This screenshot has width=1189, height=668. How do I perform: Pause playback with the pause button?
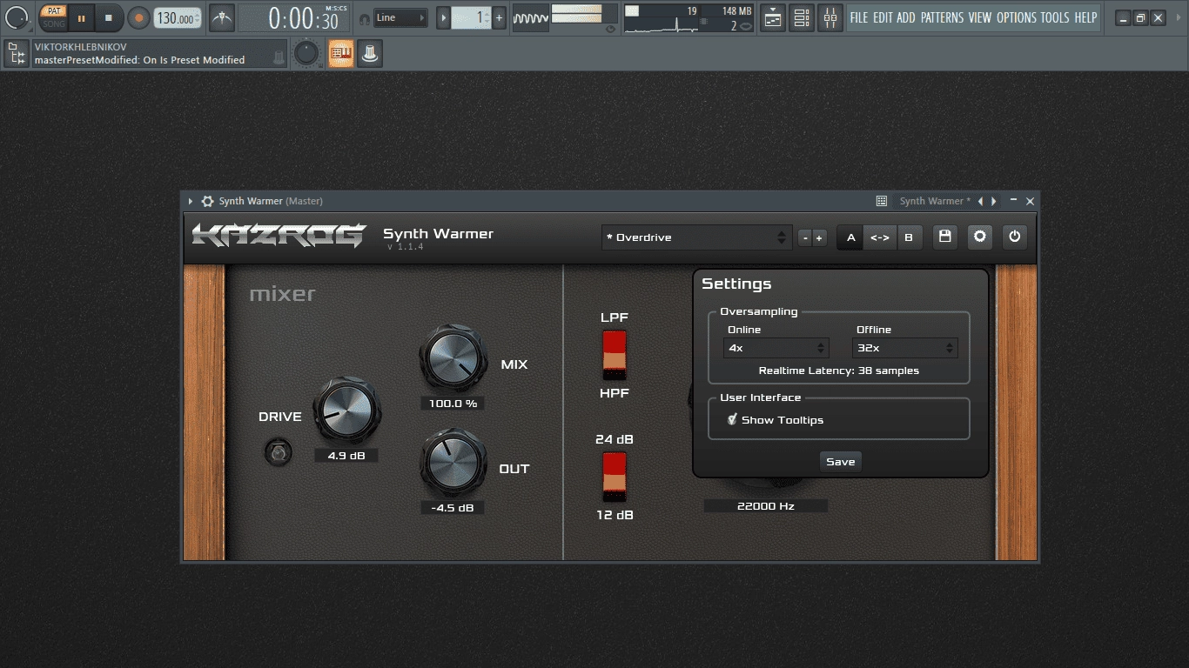81,17
